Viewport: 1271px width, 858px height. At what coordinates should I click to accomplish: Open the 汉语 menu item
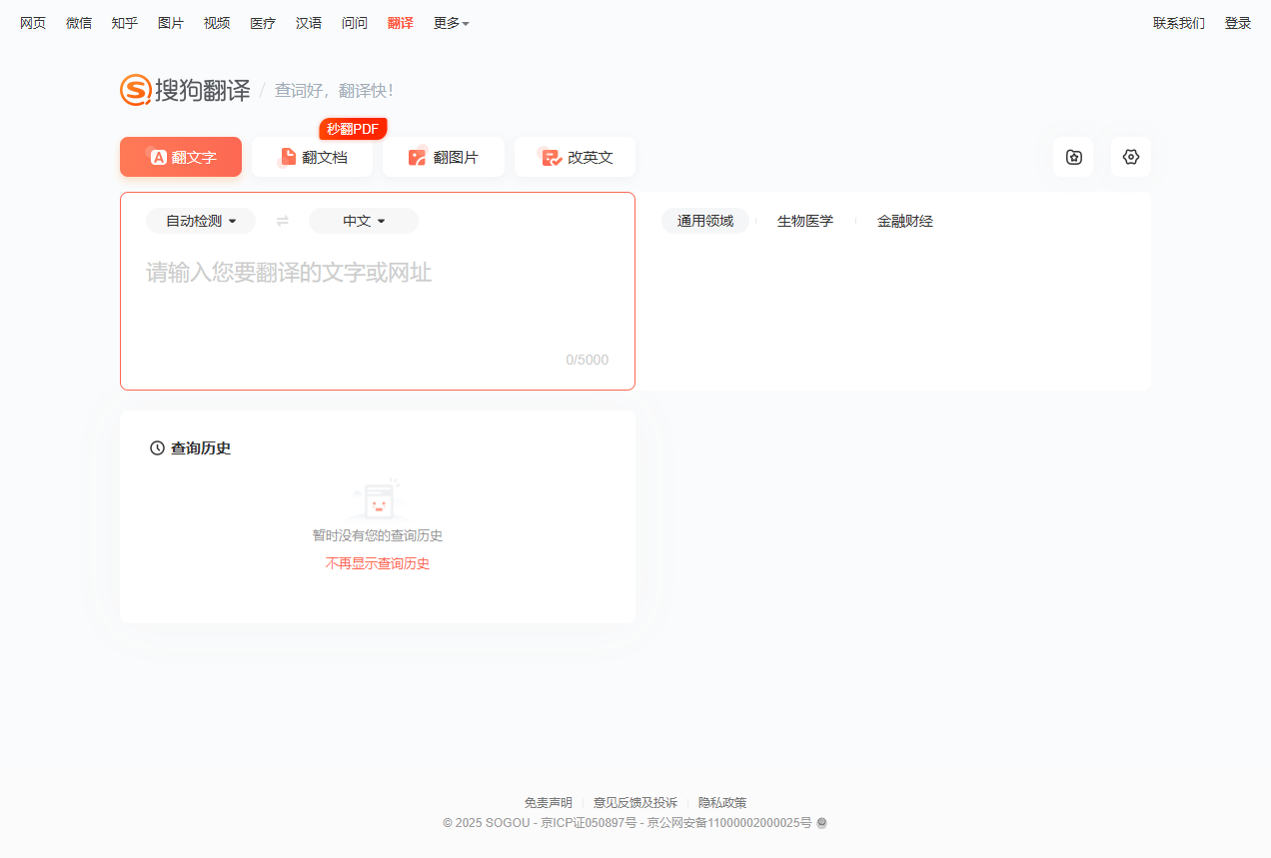[308, 22]
